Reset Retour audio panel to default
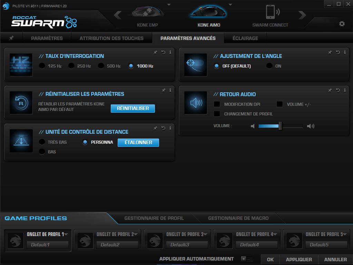 tap(338, 90)
